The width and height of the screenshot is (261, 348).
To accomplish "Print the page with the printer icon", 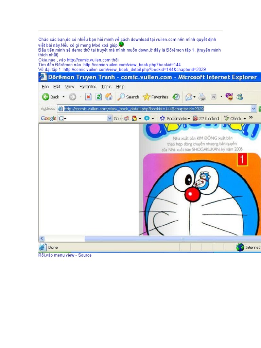I will [202, 97].
